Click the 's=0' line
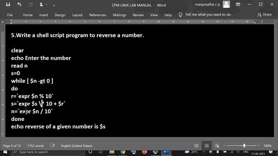The height and width of the screenshot is (156, 278). point(16,73)
